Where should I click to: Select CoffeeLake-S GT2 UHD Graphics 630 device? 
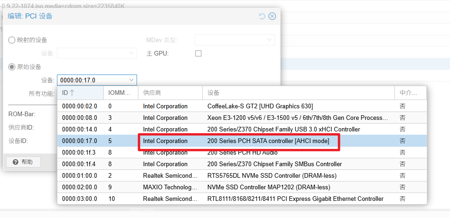pos(260,106)
